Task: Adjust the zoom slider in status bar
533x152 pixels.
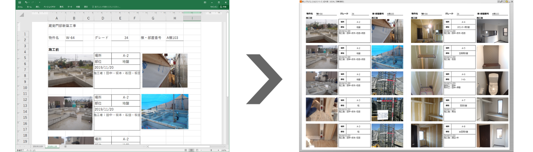Action: point(211,150)
